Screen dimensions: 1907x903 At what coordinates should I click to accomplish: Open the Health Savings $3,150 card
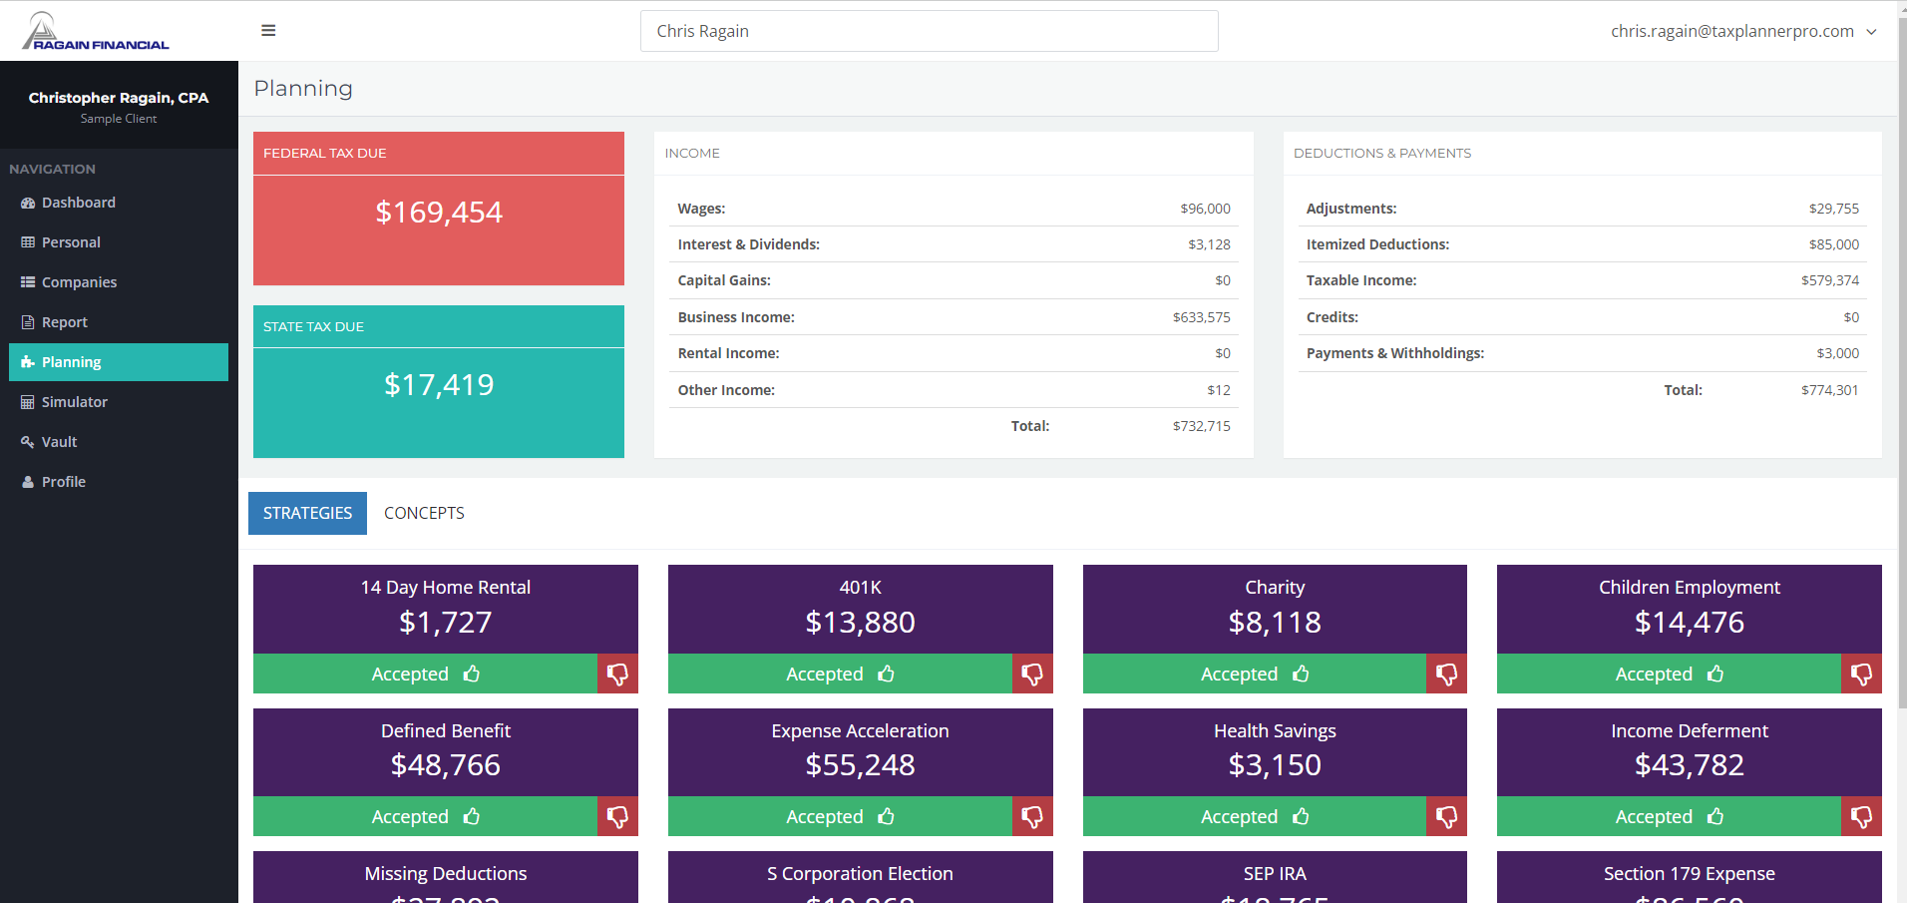point(1275,752)
